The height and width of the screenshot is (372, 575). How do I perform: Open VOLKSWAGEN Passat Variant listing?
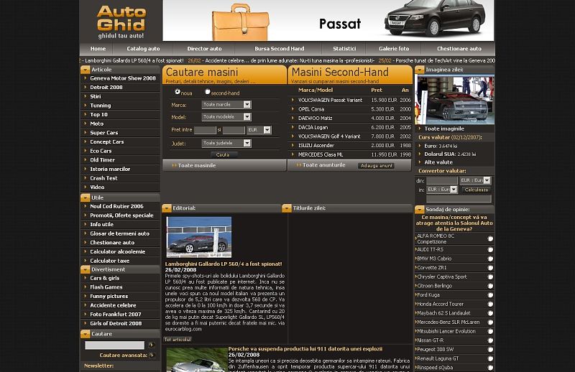330,100
